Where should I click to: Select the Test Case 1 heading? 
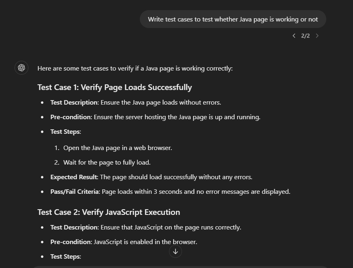pos(115,87)
